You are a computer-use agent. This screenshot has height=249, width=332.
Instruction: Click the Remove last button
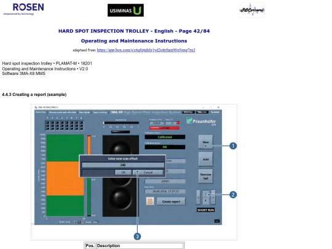tap(205, 176)
